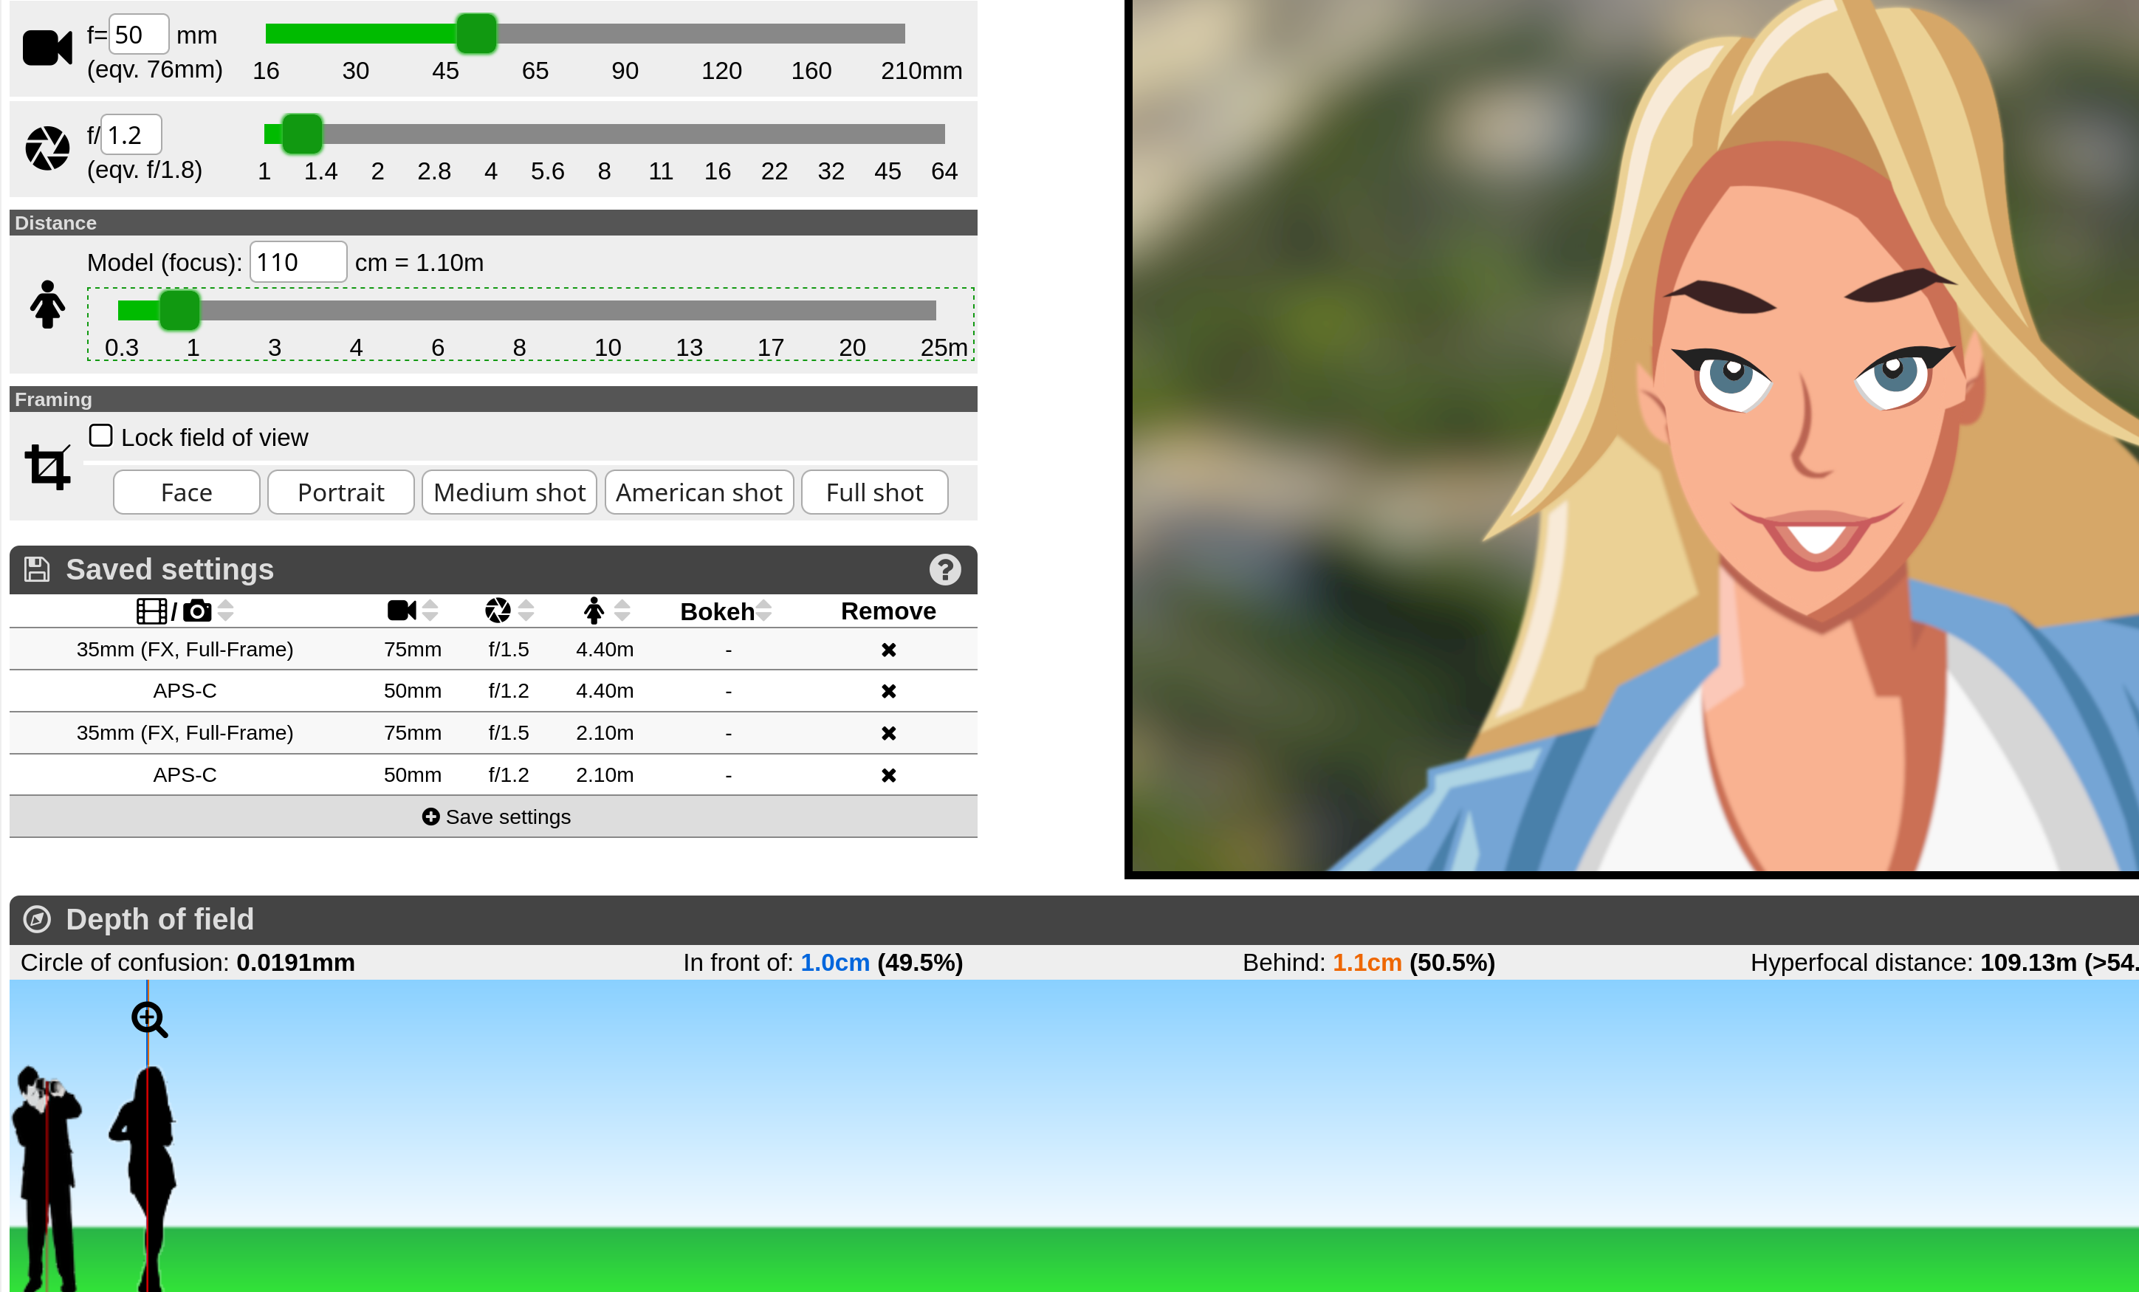The width and height of the screenshot is (2139, 1292).
Task: Remove the APS-C 50mm 4.40m saved setting
Action: pos(888,691)
